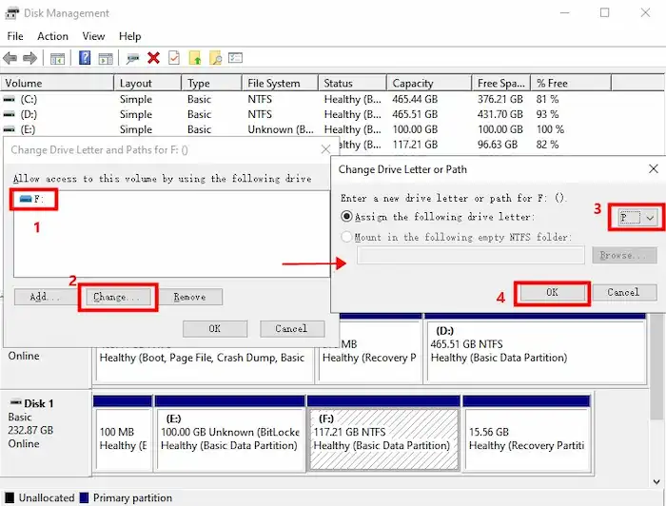Screen dimensions: 666x506
Task: Open the View menu
Action: 93,36
